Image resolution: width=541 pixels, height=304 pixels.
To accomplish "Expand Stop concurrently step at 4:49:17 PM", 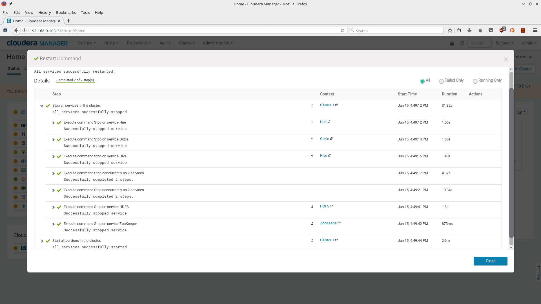I will (53, 173).
